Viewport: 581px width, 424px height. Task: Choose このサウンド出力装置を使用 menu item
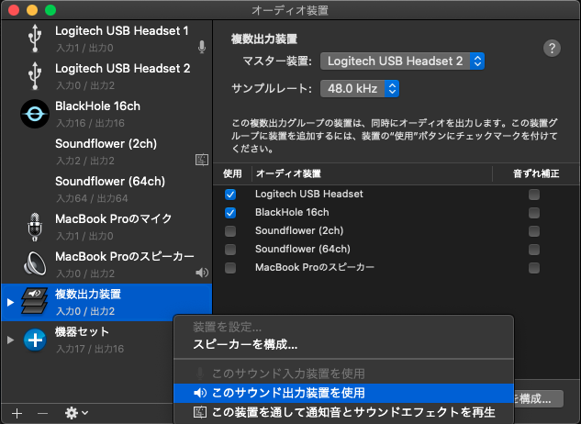(343, 393)
